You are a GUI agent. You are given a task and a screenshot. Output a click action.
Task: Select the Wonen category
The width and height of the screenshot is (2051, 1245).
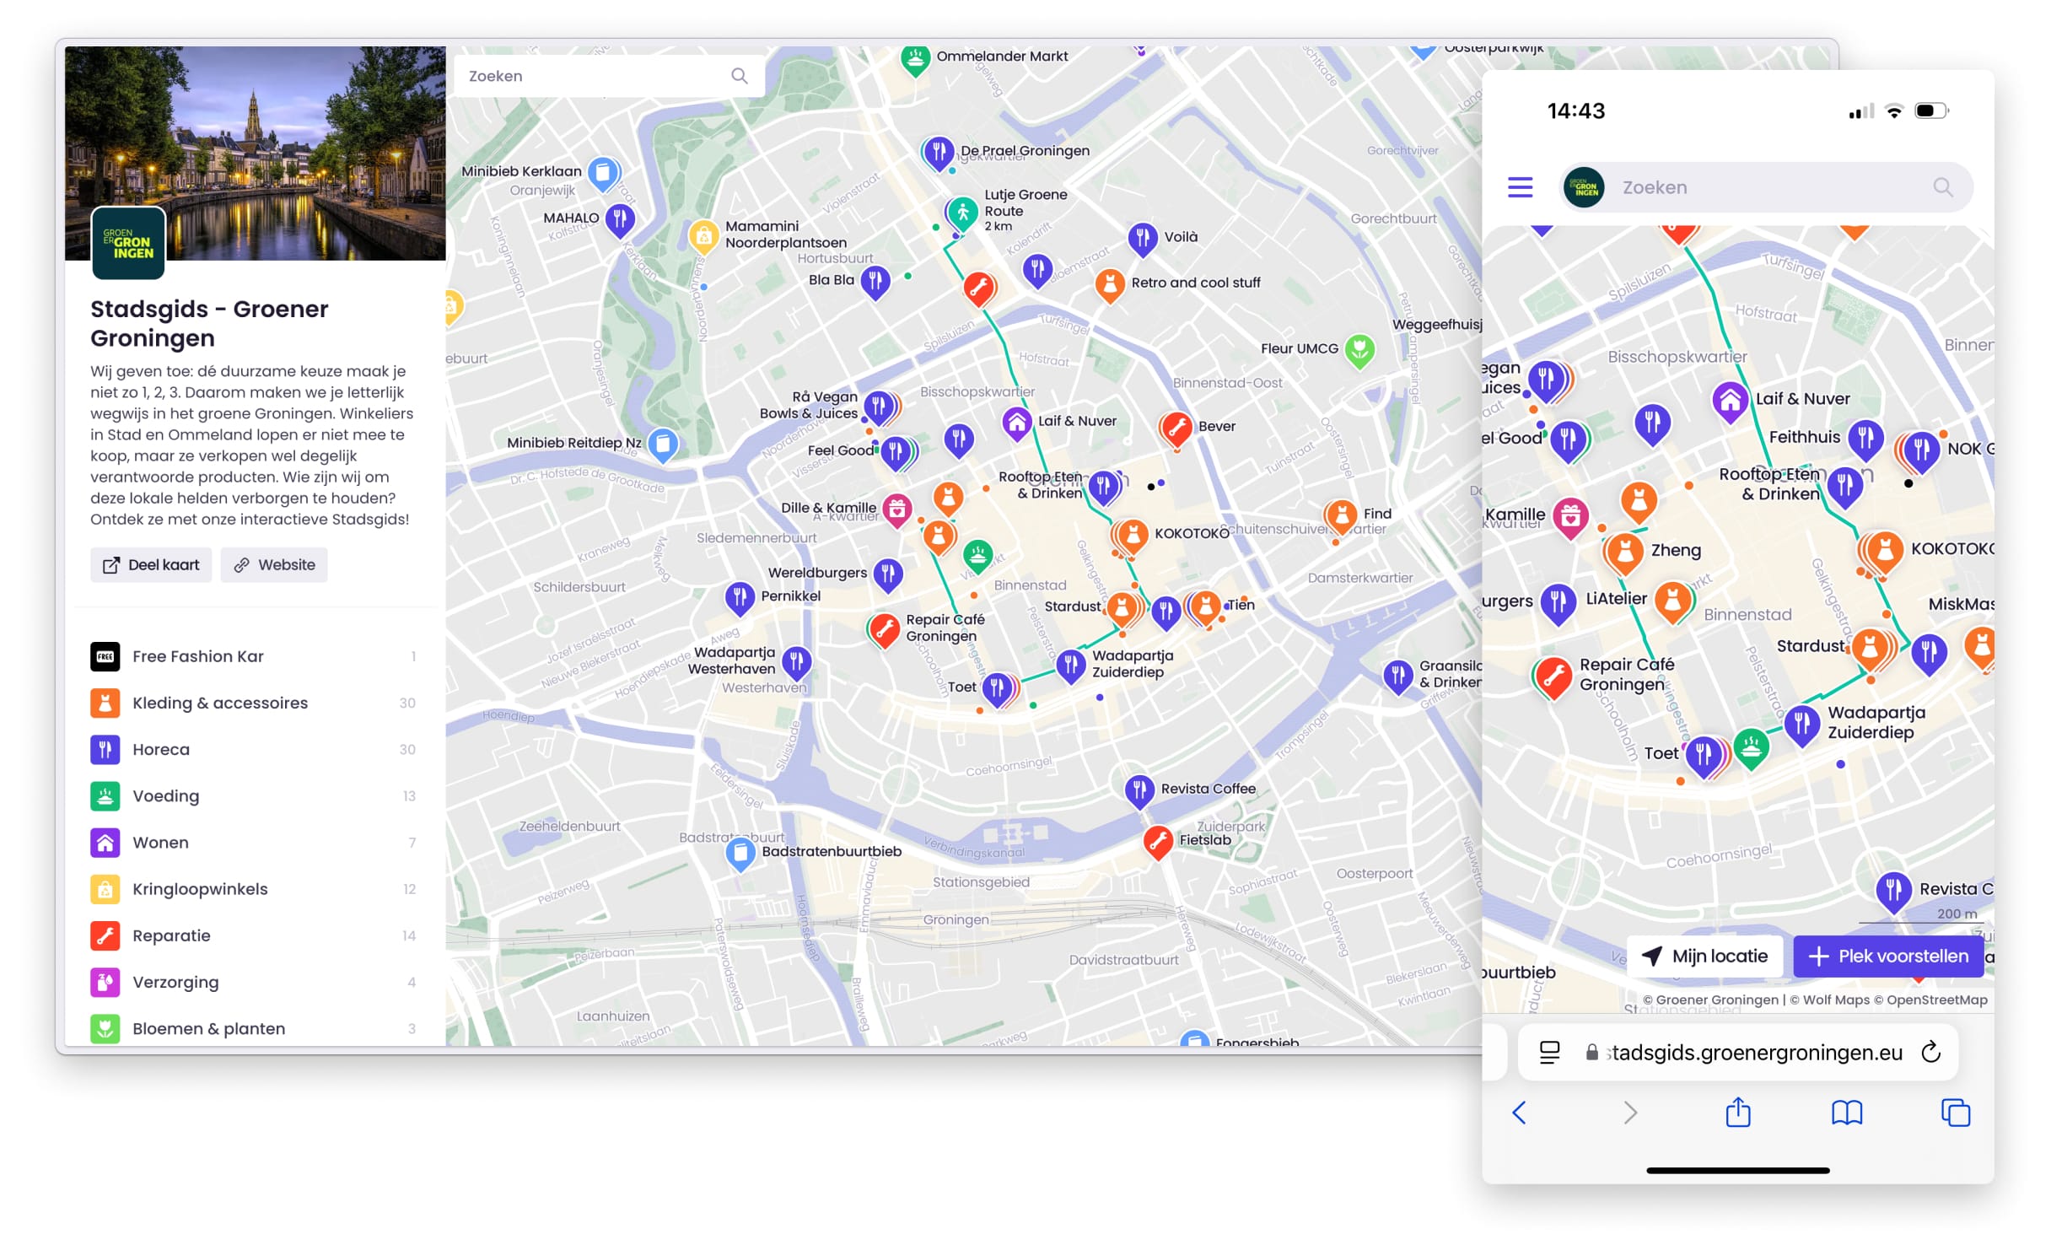pyautogui.click(x=255, y=842)
